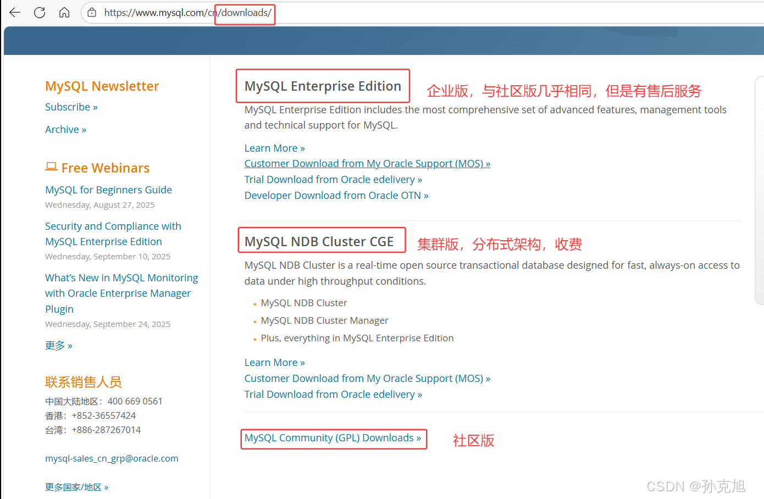
Task: Click the Hong Kong phone +852-36557424
Action: [103, 415]
